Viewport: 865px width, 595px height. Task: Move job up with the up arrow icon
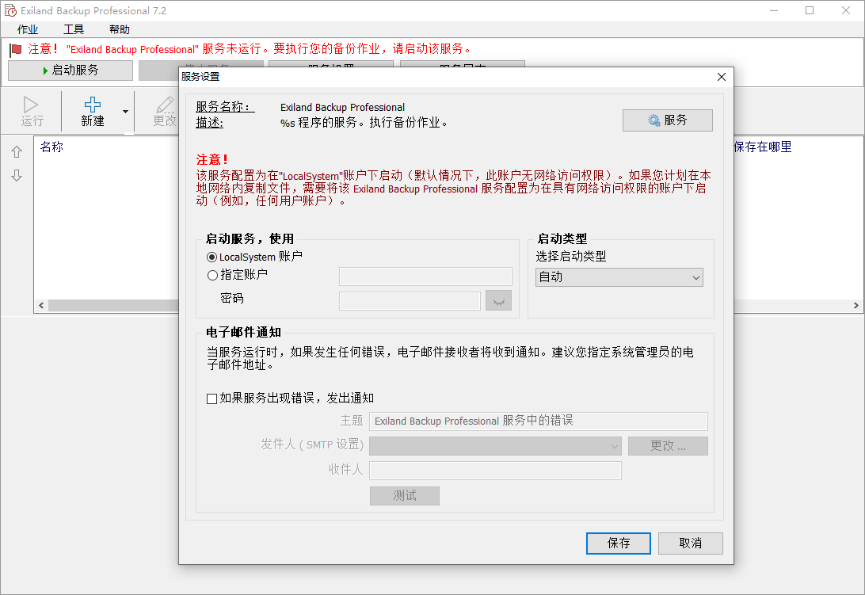pos(17,152)
